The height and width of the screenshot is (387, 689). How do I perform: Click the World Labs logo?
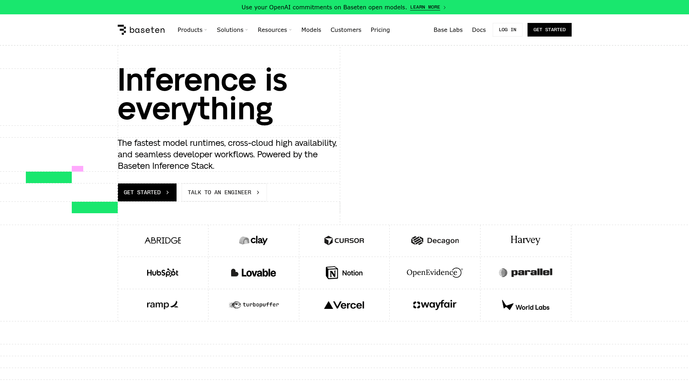click(526, 305)
